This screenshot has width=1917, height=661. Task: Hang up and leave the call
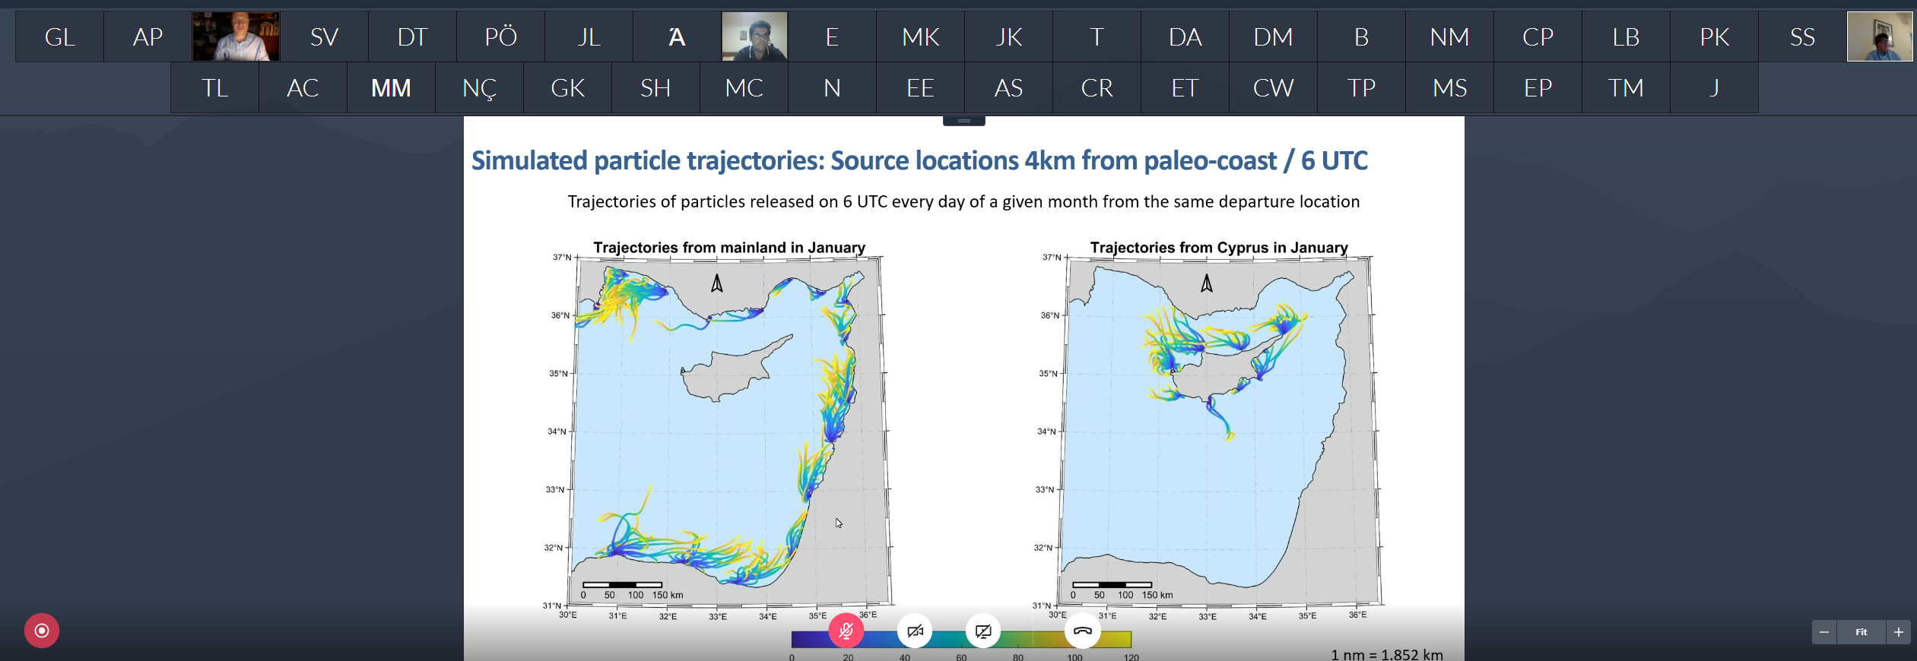[1082, 631]
